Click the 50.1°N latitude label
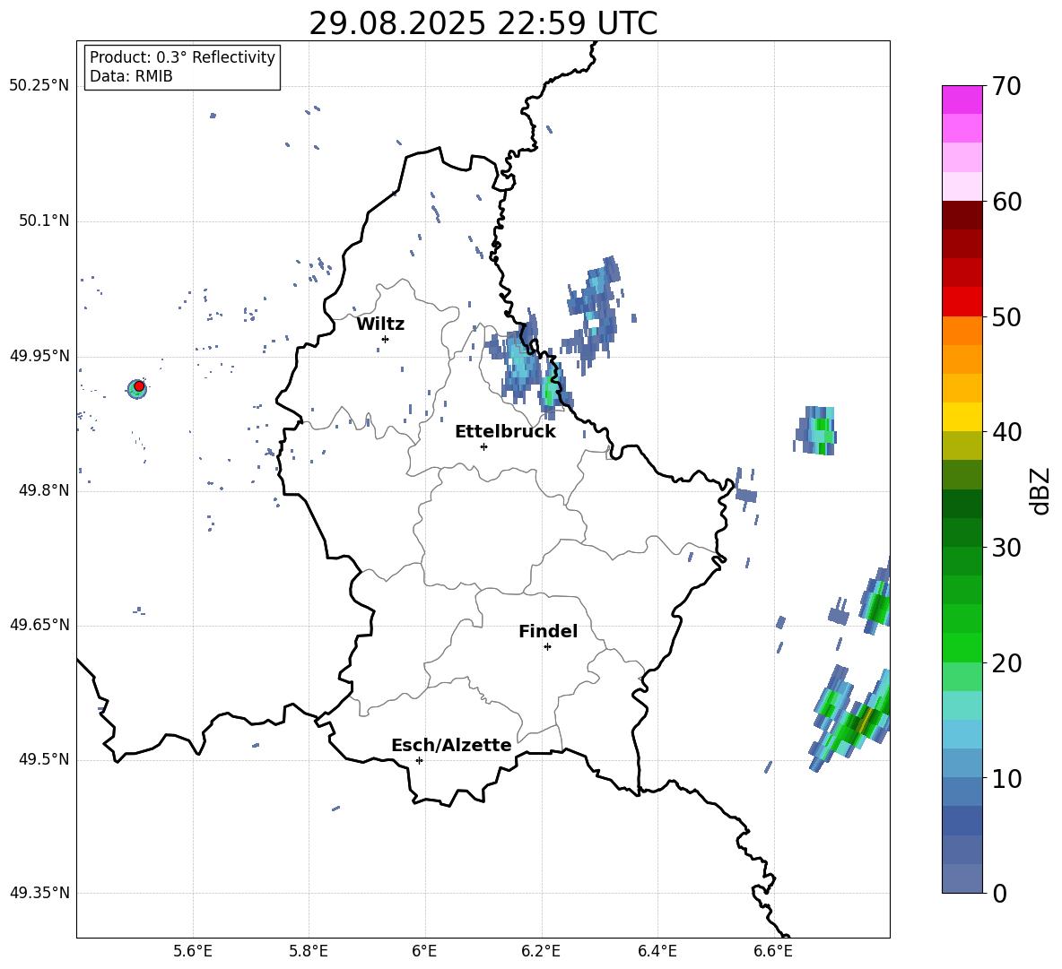The width and height of the screenshot is (1062, 969). coord(44,221)
